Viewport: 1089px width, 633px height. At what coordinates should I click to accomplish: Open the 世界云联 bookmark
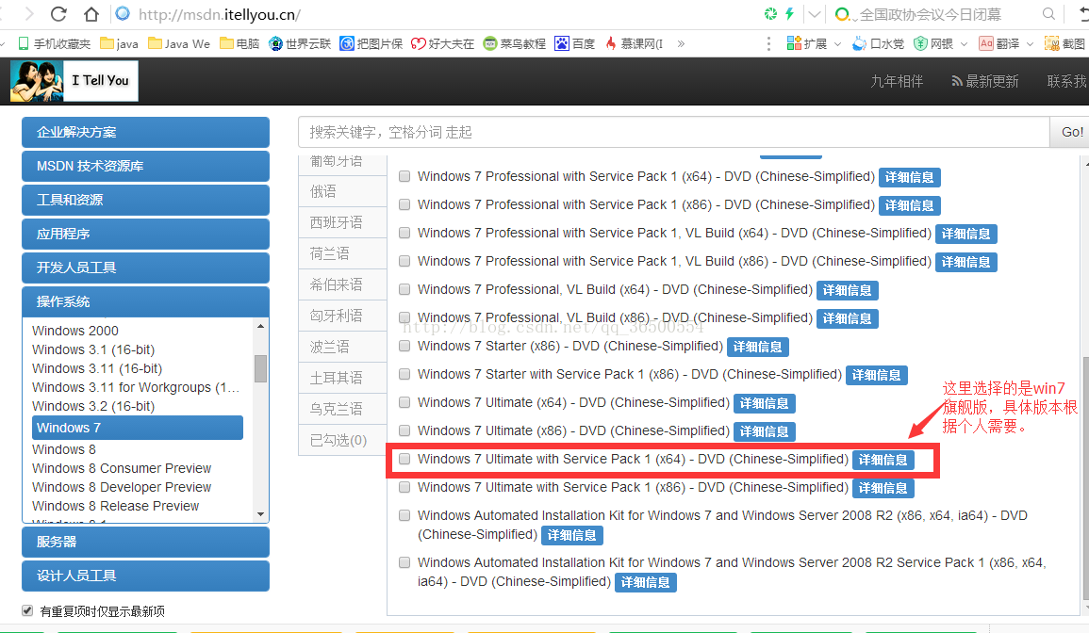[x=299, y=43]
